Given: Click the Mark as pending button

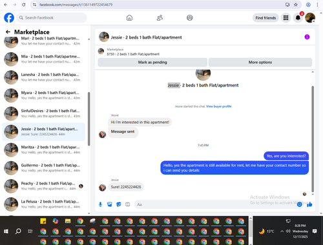Looking at the screenshot, I should click(x=152, y=63).
